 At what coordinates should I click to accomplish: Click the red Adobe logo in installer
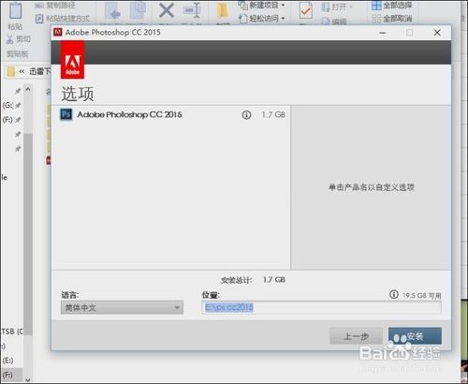tap(72, 60)
